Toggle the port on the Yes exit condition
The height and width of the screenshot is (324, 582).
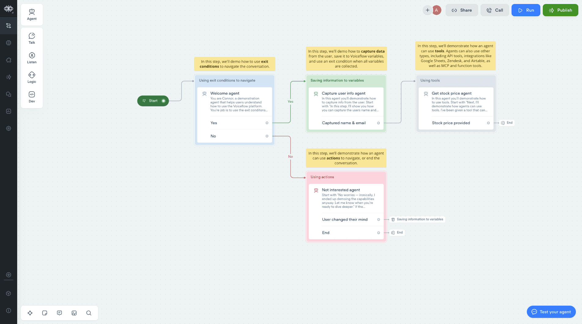(x=267, y=123)
